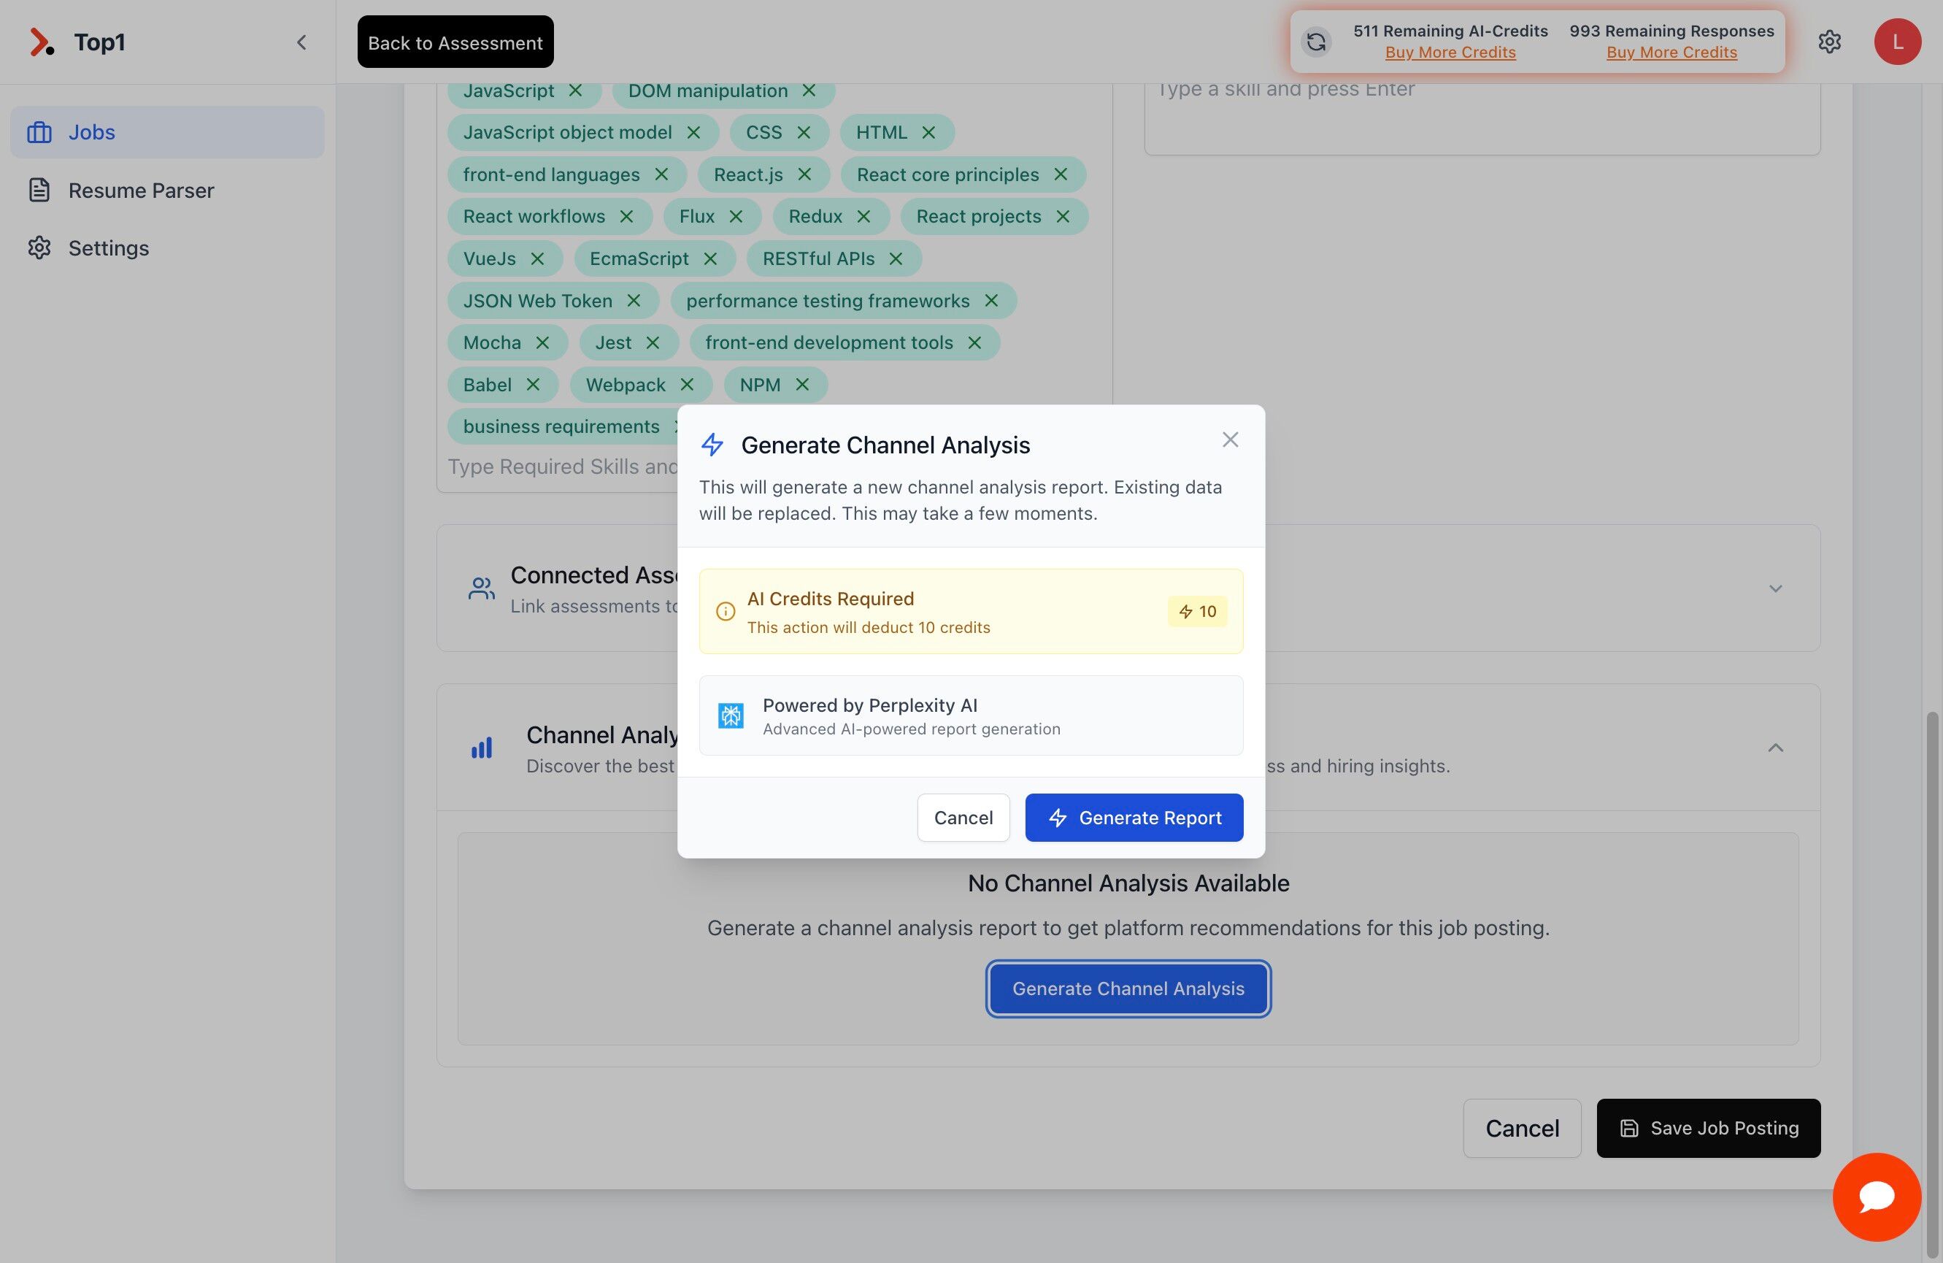
Task: Select the Resume Parser document icon
Action: (x=39, y=189)
